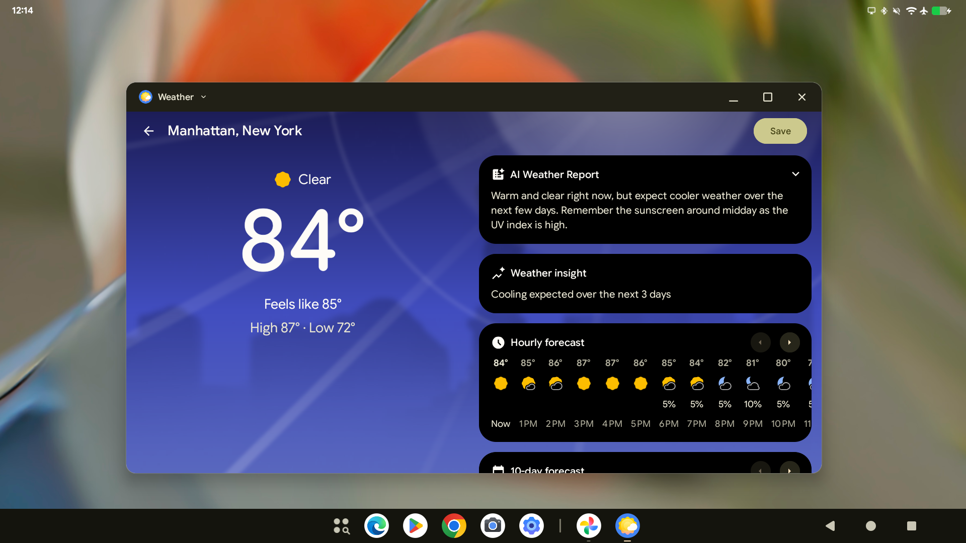Save the Manhattan, New York location

point(780,131)
